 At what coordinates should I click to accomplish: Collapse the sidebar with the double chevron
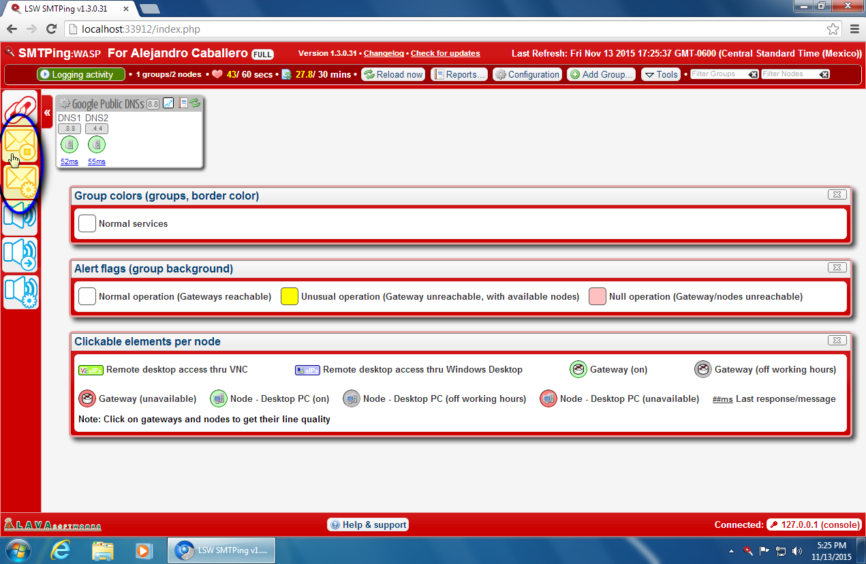[47, 112]
